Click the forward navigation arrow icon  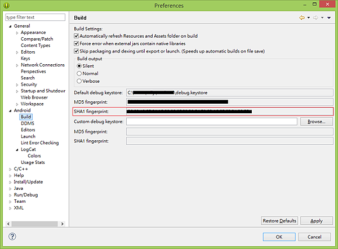[x=315, y=18]
